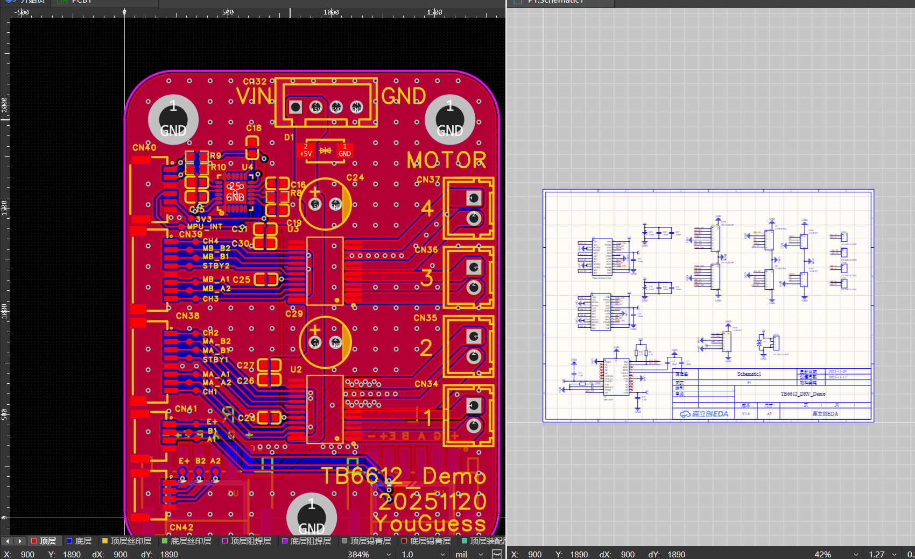
Task: Select the C26 capacitor footprint
Action: coord(269,380)
